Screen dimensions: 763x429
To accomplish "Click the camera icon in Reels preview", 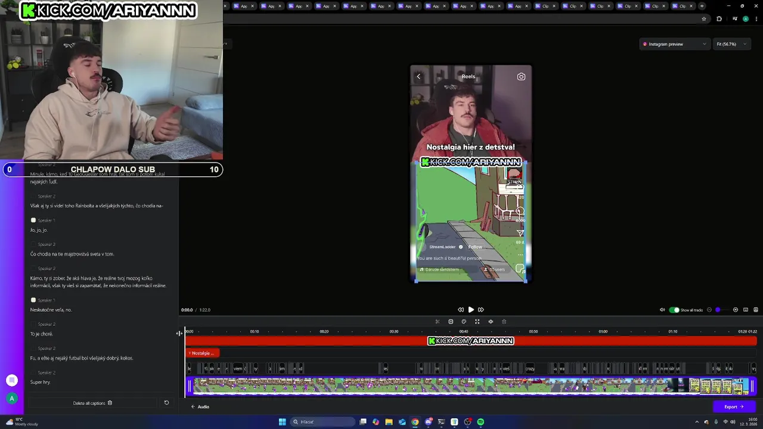I will [521, 76].
